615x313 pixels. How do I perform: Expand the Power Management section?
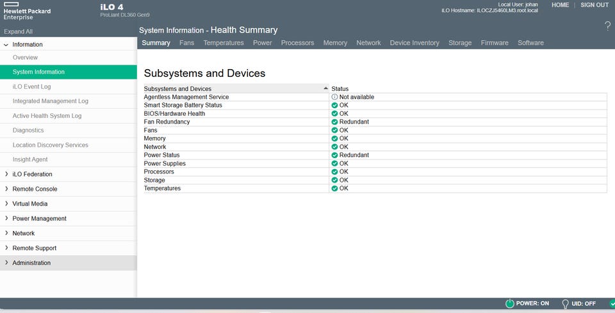pos(6,218)
